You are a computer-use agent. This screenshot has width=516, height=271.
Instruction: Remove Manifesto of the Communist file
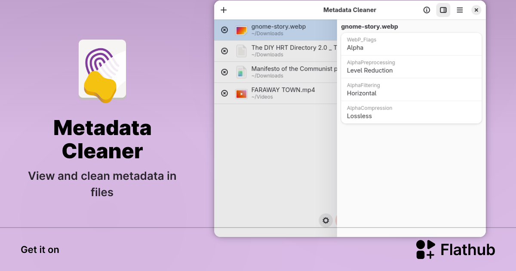click(224, 72)
